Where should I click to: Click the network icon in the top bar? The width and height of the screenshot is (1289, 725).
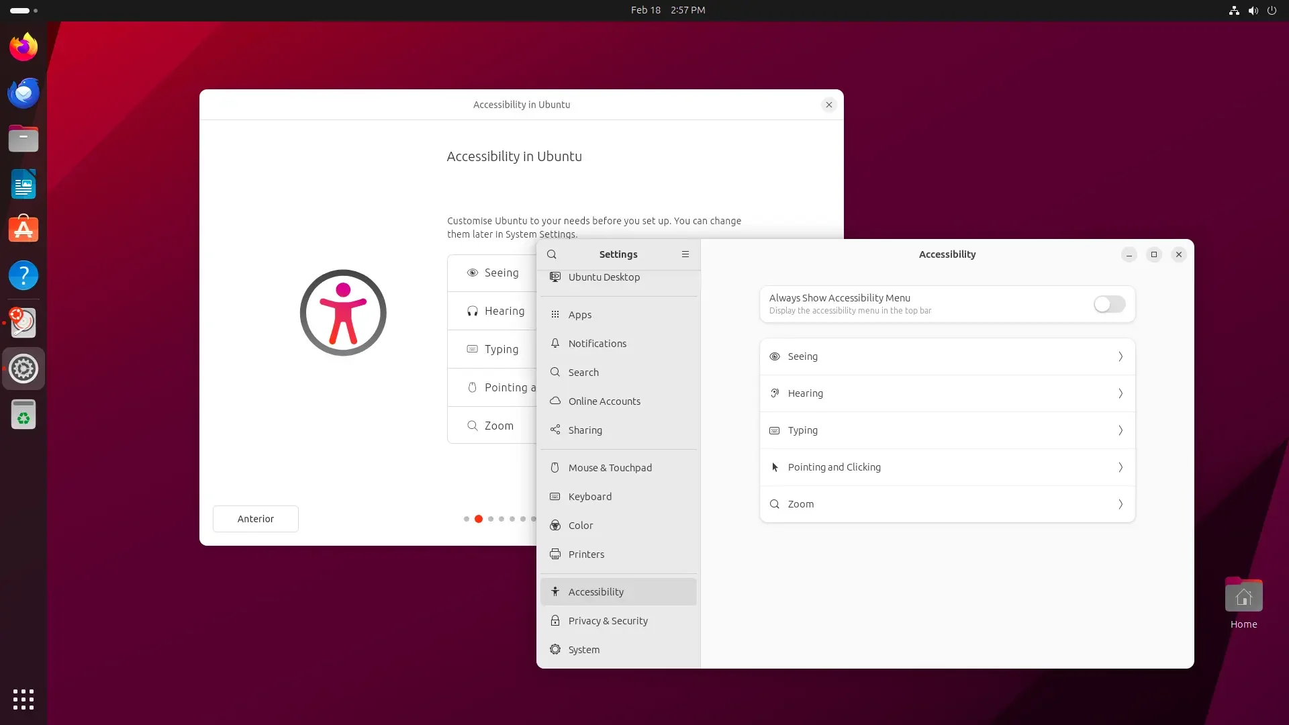point(1234,10)
